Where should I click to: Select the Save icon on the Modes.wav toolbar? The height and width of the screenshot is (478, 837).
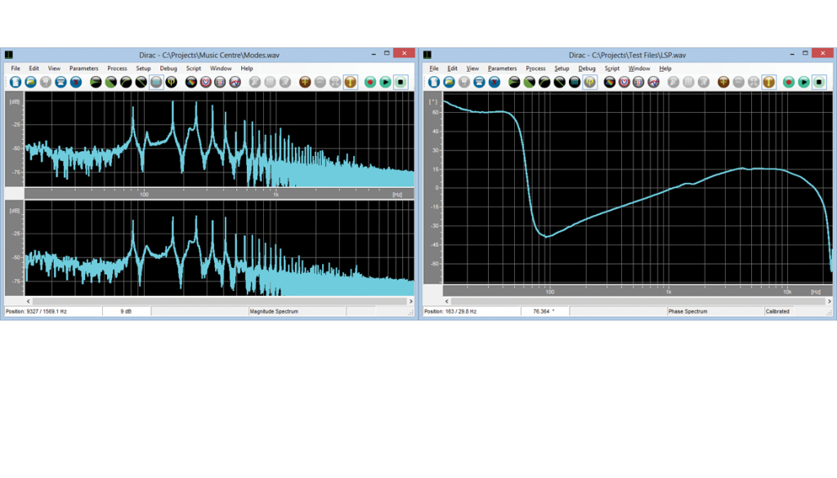(46, 82)
